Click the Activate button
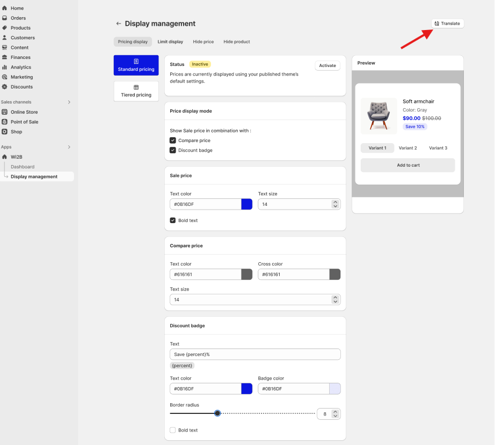The height and width of the screenshot is (445, 495). (x=327, y=65)
